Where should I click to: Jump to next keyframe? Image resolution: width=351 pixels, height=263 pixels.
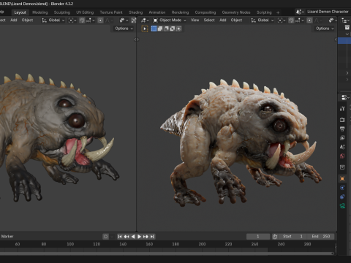tap(146, 237)
